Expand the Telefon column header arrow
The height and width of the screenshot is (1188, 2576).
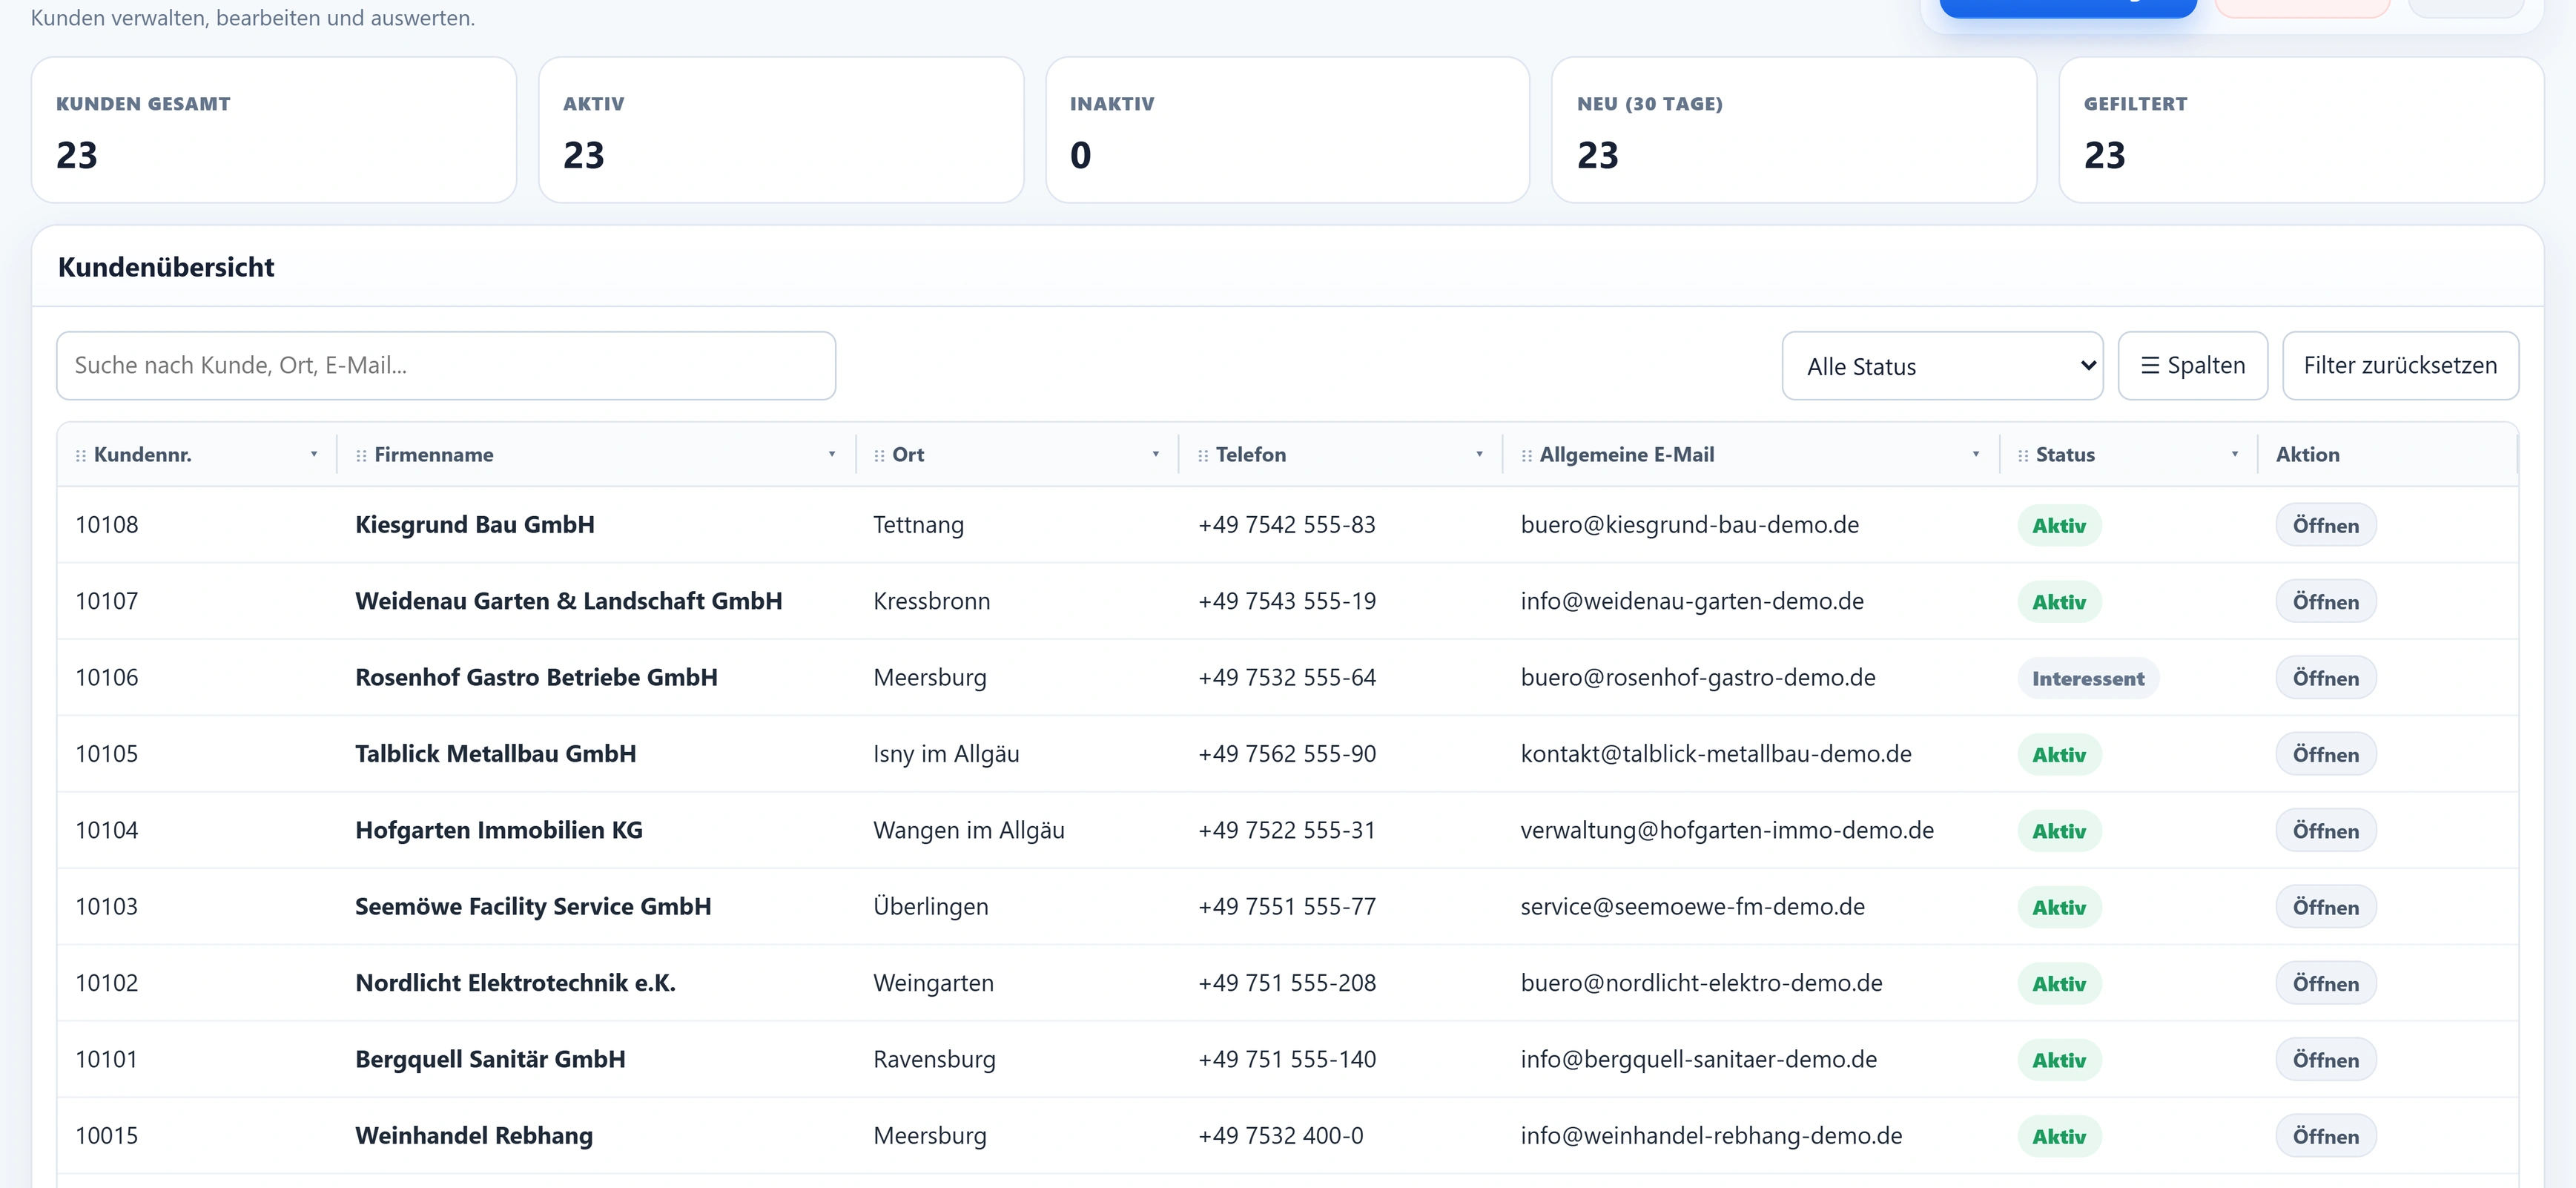[1480, 455]
